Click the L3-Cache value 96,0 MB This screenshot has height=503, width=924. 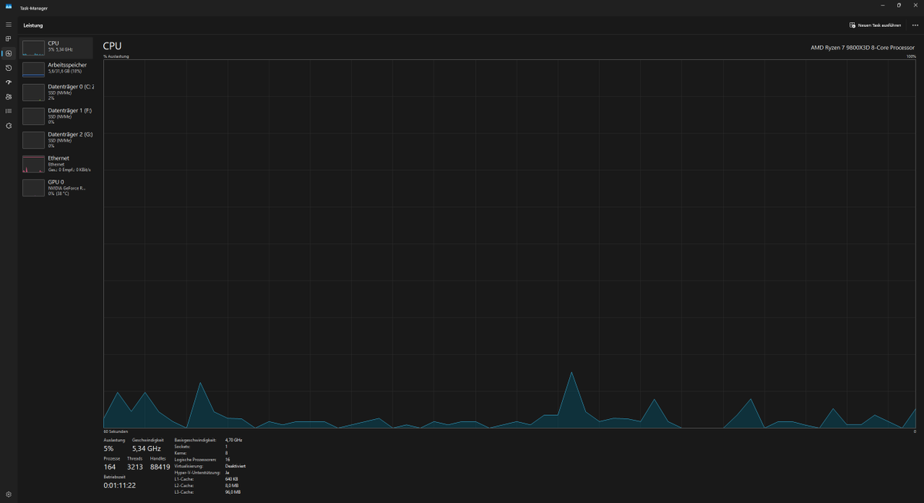click(233, 492)
